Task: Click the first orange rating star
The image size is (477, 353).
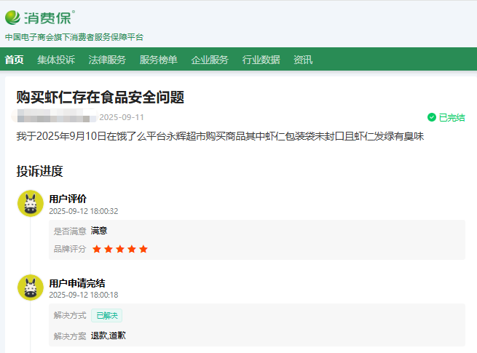Action: [x=96, y=249]
